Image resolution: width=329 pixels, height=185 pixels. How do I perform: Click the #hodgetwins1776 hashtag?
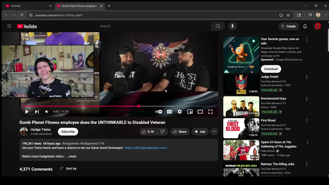[92, 143]
